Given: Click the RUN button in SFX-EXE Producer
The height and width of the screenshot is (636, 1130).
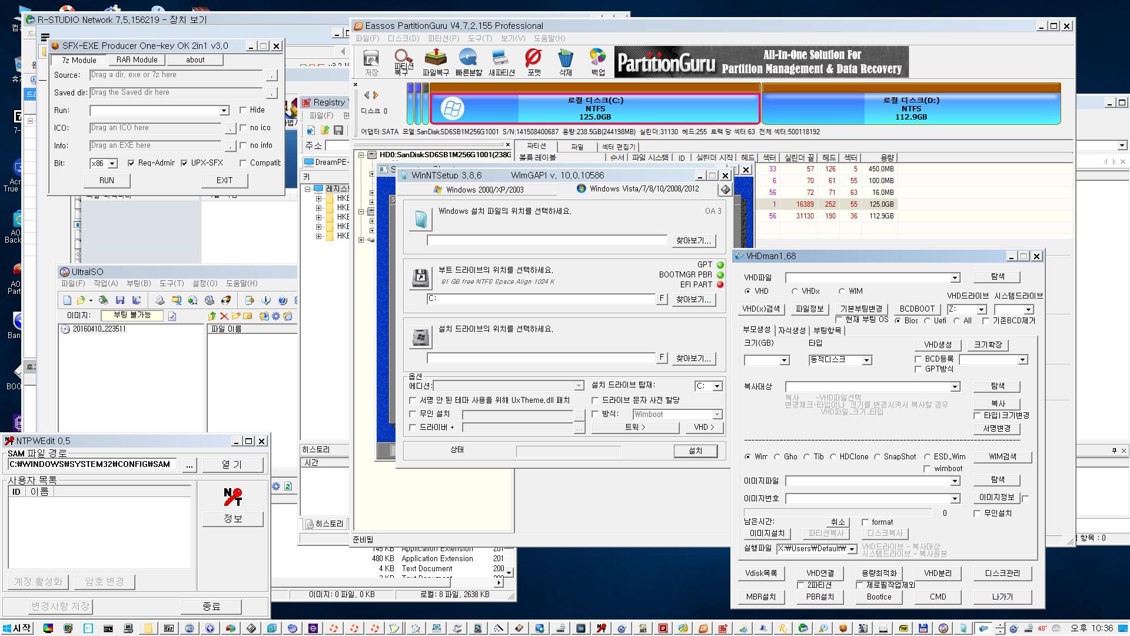Looking at the screenshot, I should click(x=107, y=180).
